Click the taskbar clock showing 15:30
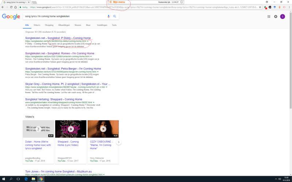 click(x=287, y=179)
